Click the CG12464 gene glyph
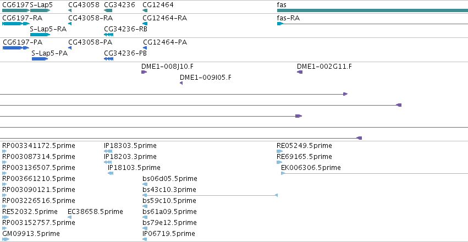 pos(145,10)
